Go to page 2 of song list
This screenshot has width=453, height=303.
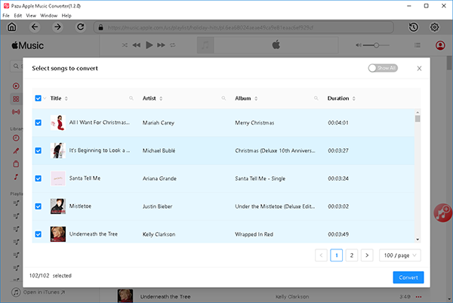pyautogui.click(x=351, y=255)
